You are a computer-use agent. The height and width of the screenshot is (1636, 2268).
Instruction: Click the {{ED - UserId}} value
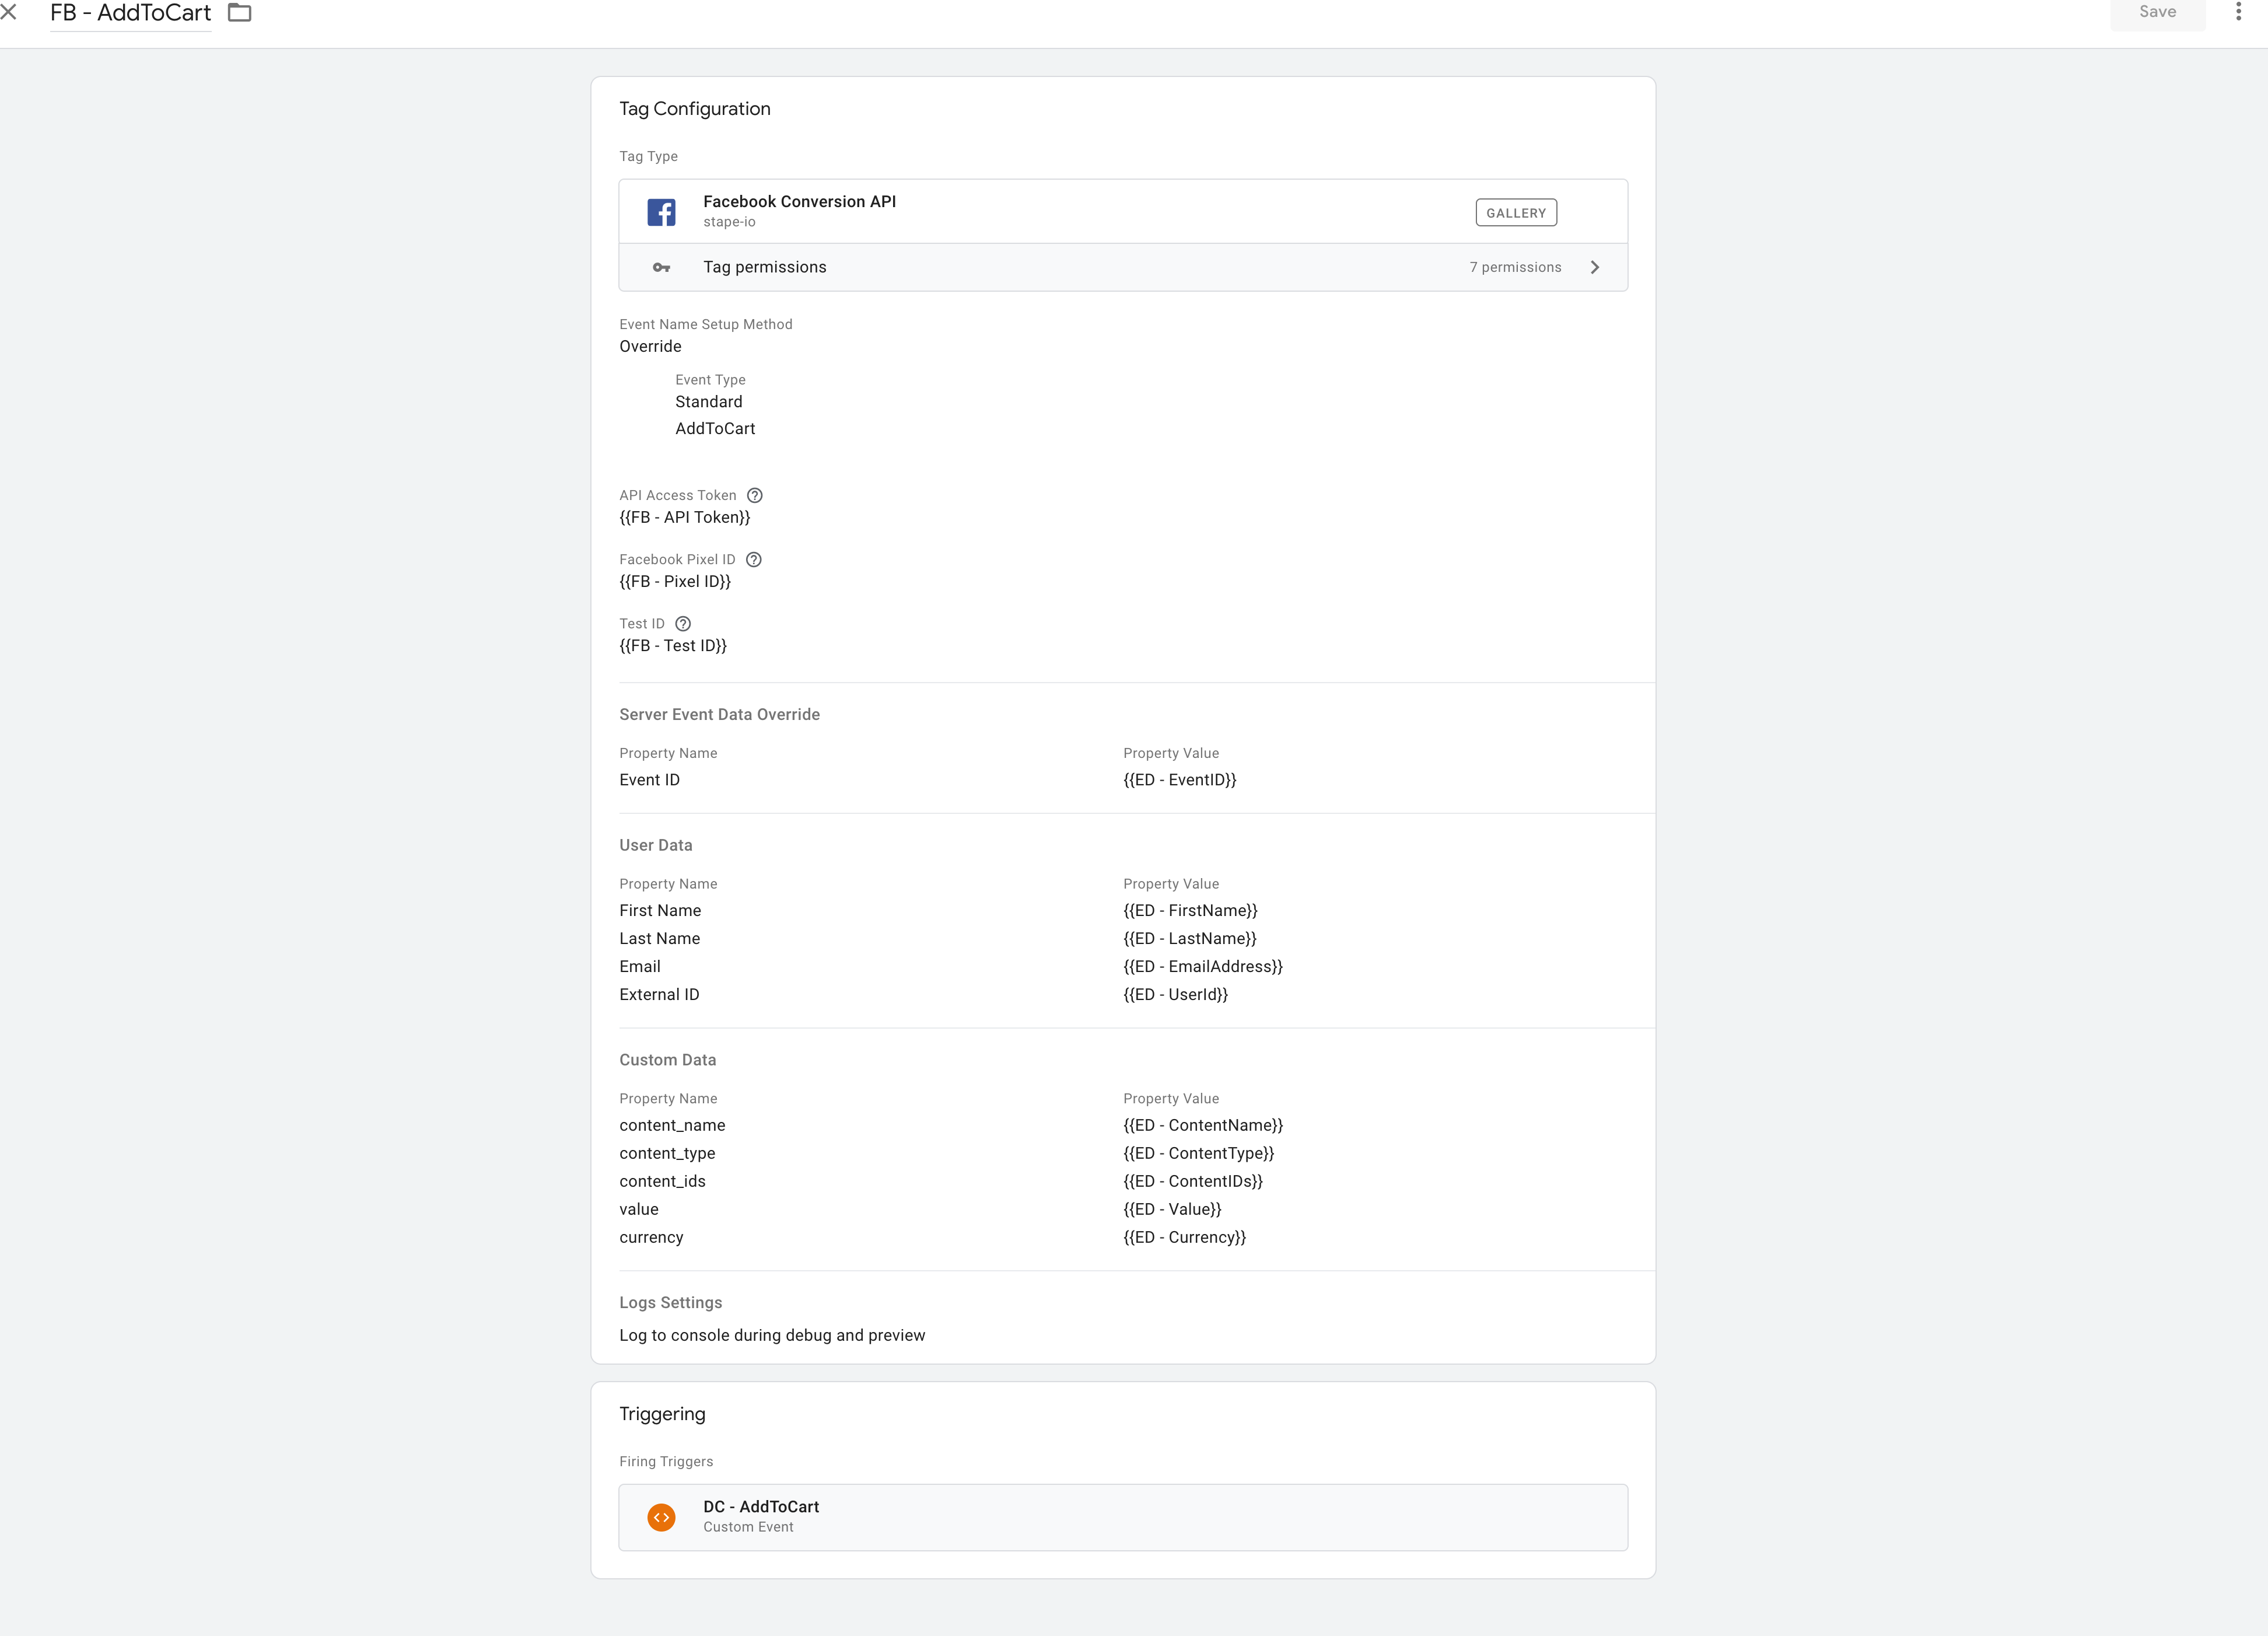pyautogui.click(x=1175, y=994)
